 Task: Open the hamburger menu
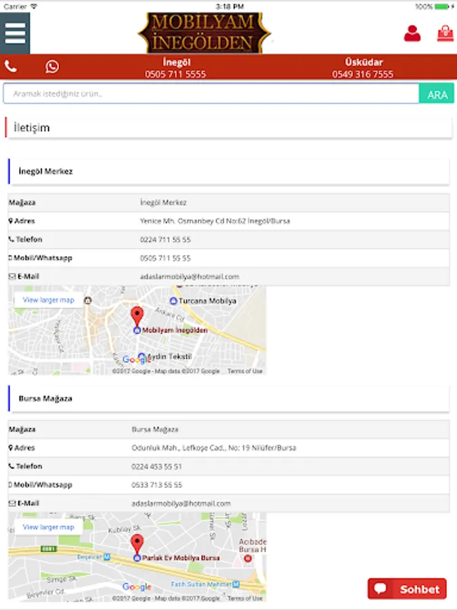(15, 33)
